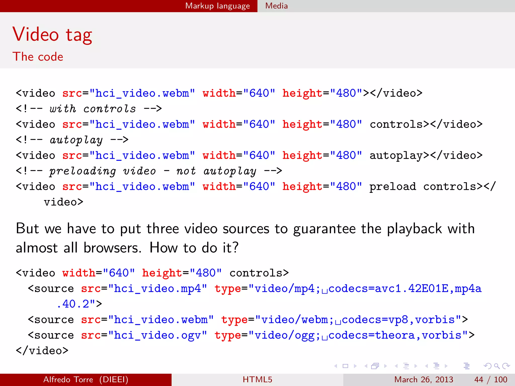Go to next frame arrow
Image resolution: width=515 pixels, height=386 pixels.
coord(385,366)
